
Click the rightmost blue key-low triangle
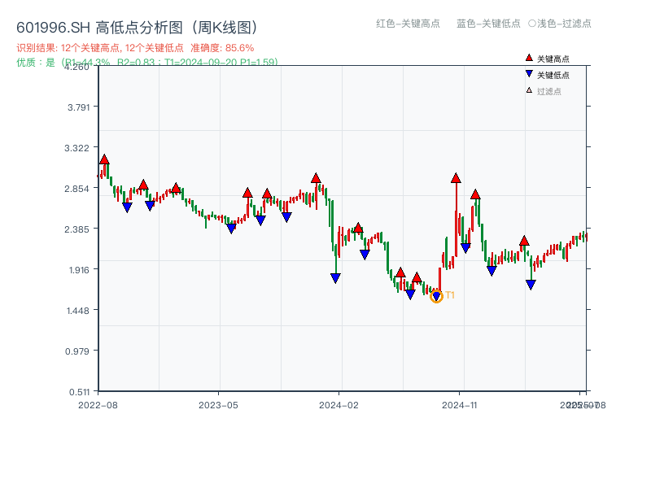[531, 285]
